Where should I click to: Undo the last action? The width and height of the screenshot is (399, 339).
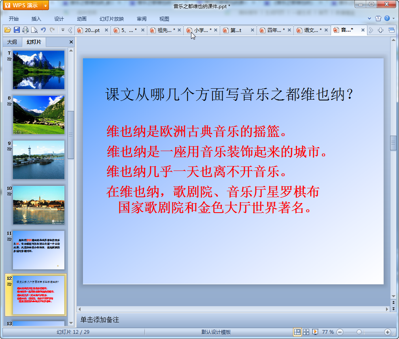tap(43, 30)
